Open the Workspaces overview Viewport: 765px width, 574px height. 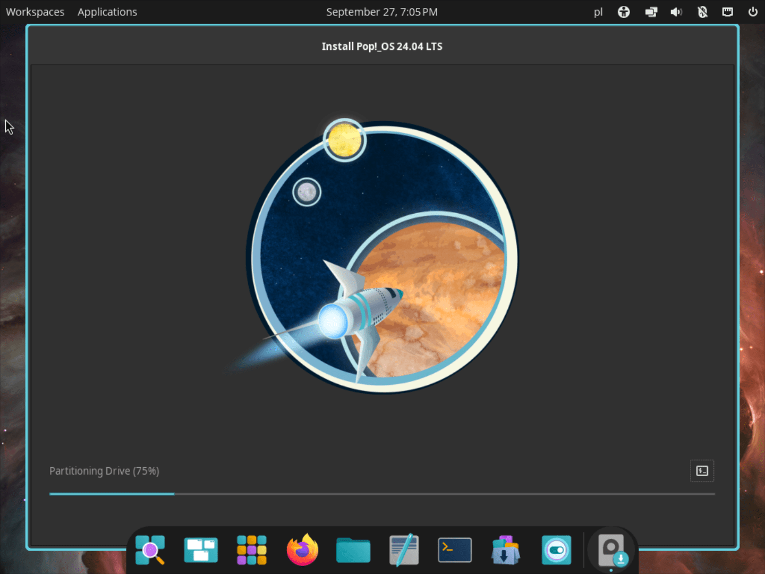(x=35, y=12)
